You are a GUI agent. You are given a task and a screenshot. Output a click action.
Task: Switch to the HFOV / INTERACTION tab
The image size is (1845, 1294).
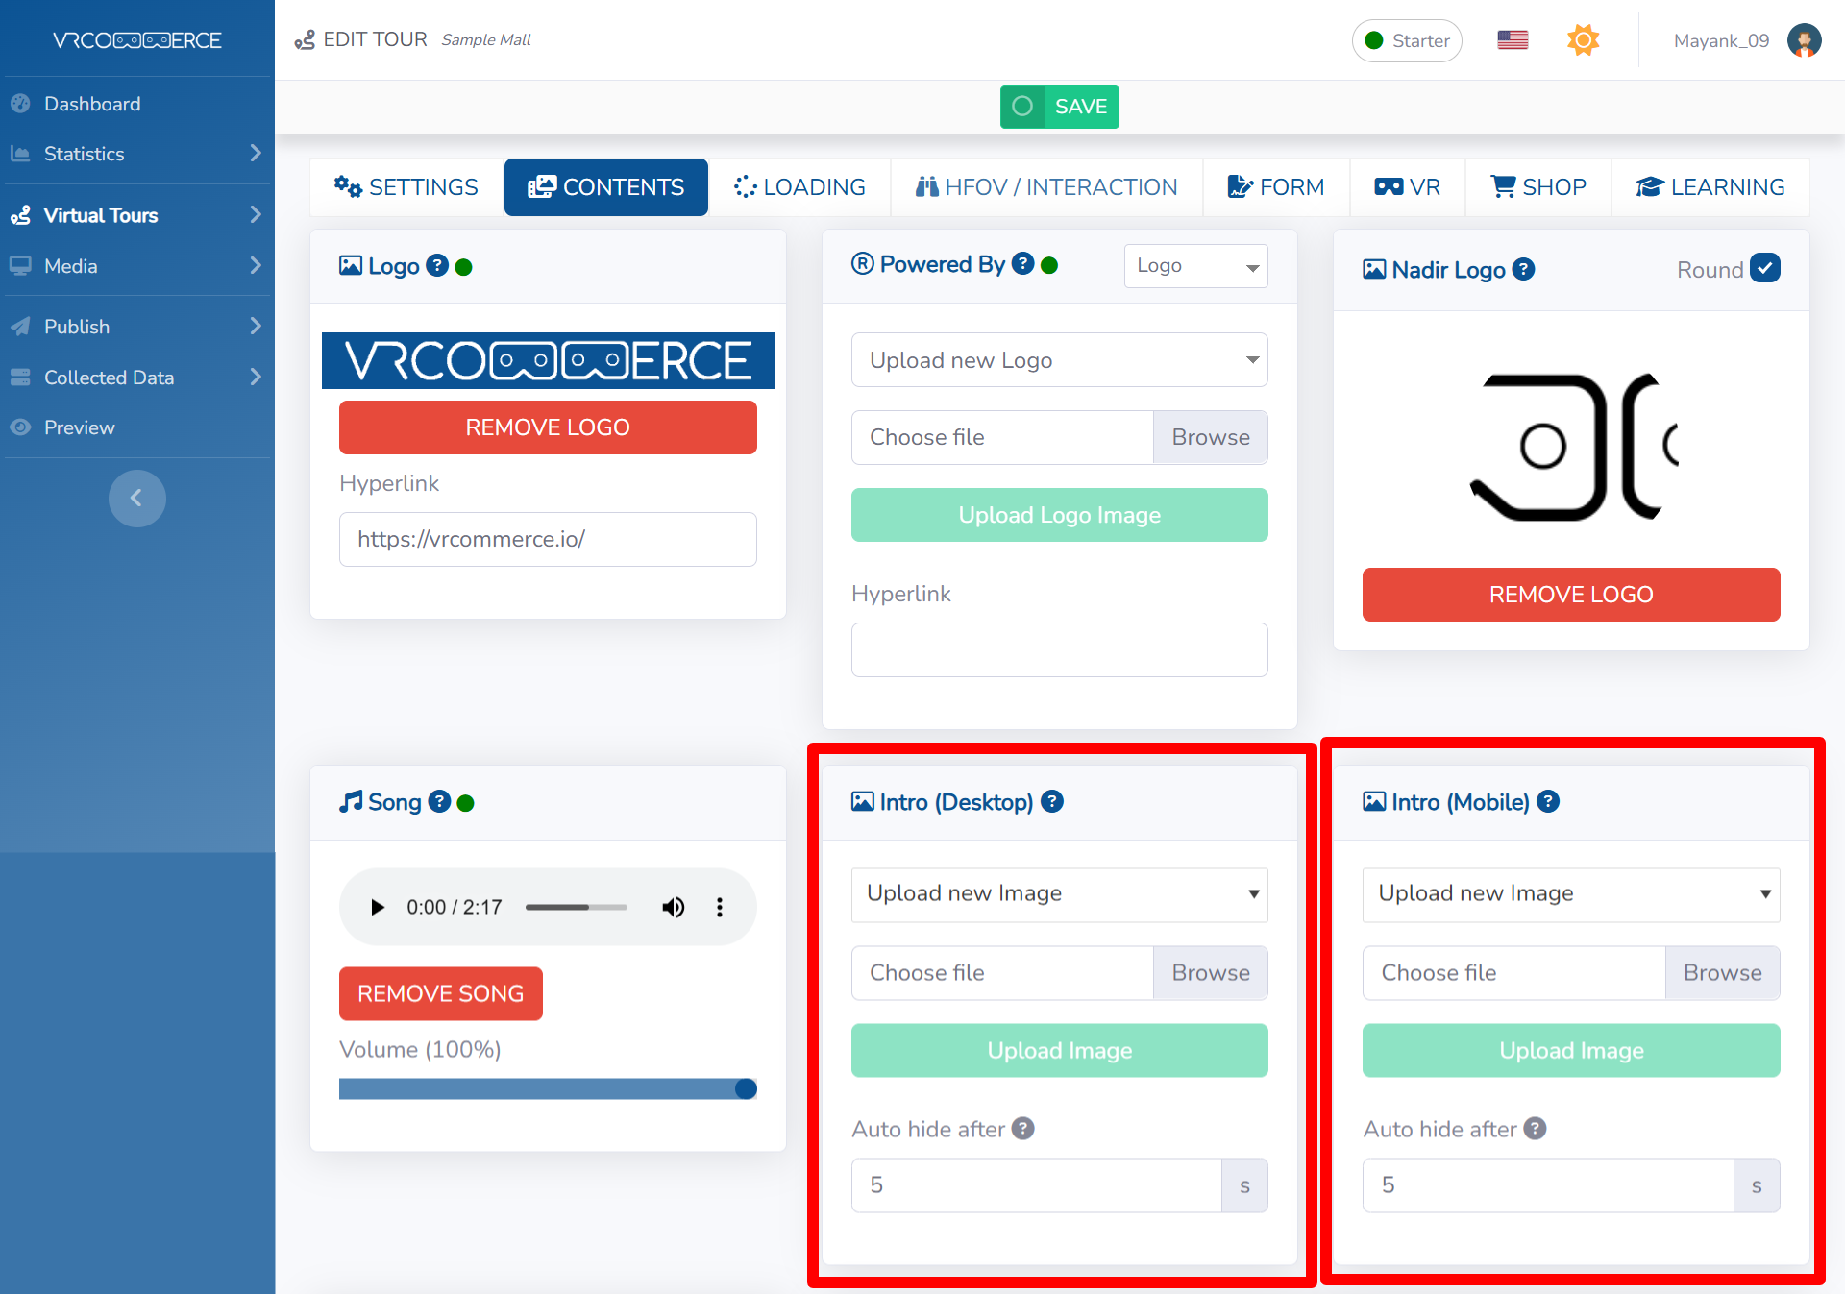[1046, 187]
